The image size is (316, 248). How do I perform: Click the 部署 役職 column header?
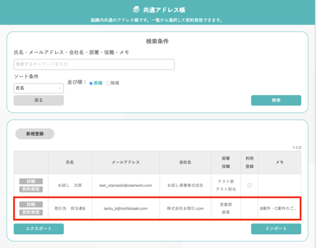tap(226, 162)
